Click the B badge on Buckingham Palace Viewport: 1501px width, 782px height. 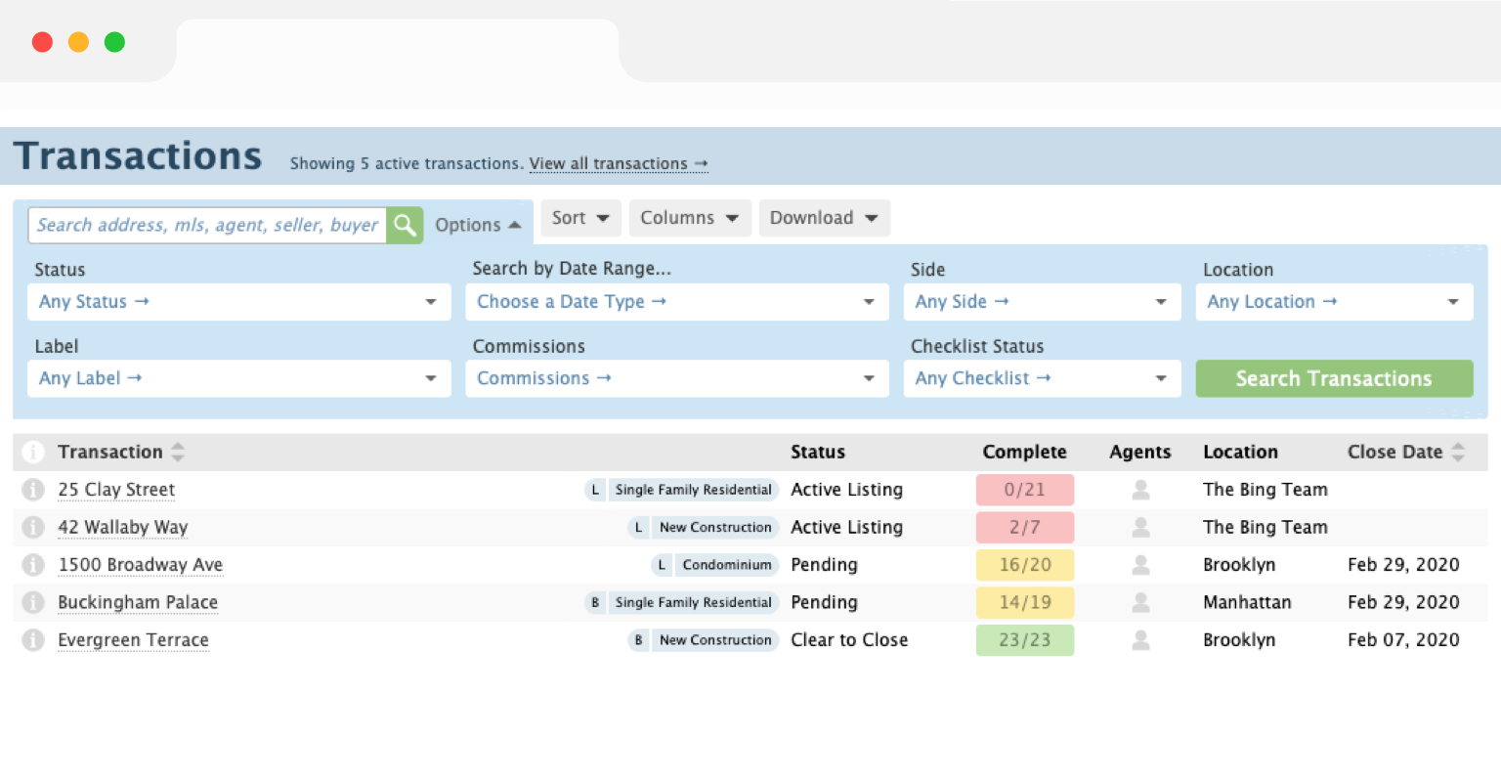(595, 603)
